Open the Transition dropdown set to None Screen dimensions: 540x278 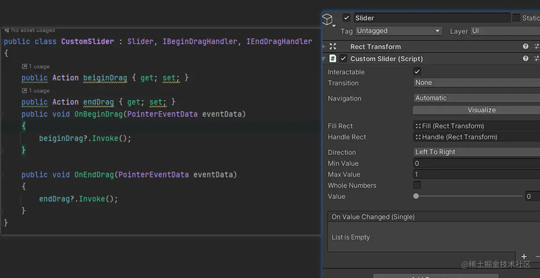(x=476, y=83)
